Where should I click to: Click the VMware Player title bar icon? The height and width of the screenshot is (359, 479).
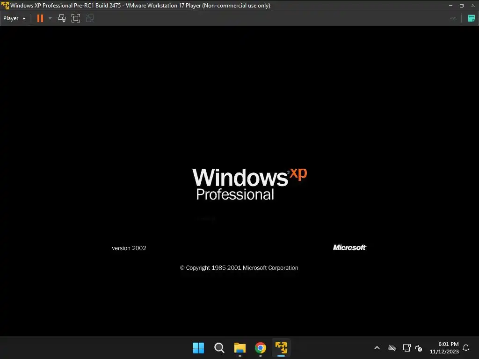click(x=5, y=6)
